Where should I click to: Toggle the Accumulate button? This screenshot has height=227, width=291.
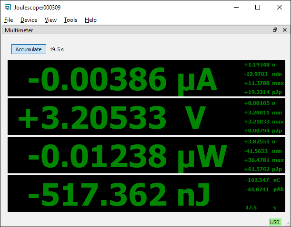[29, 49]
